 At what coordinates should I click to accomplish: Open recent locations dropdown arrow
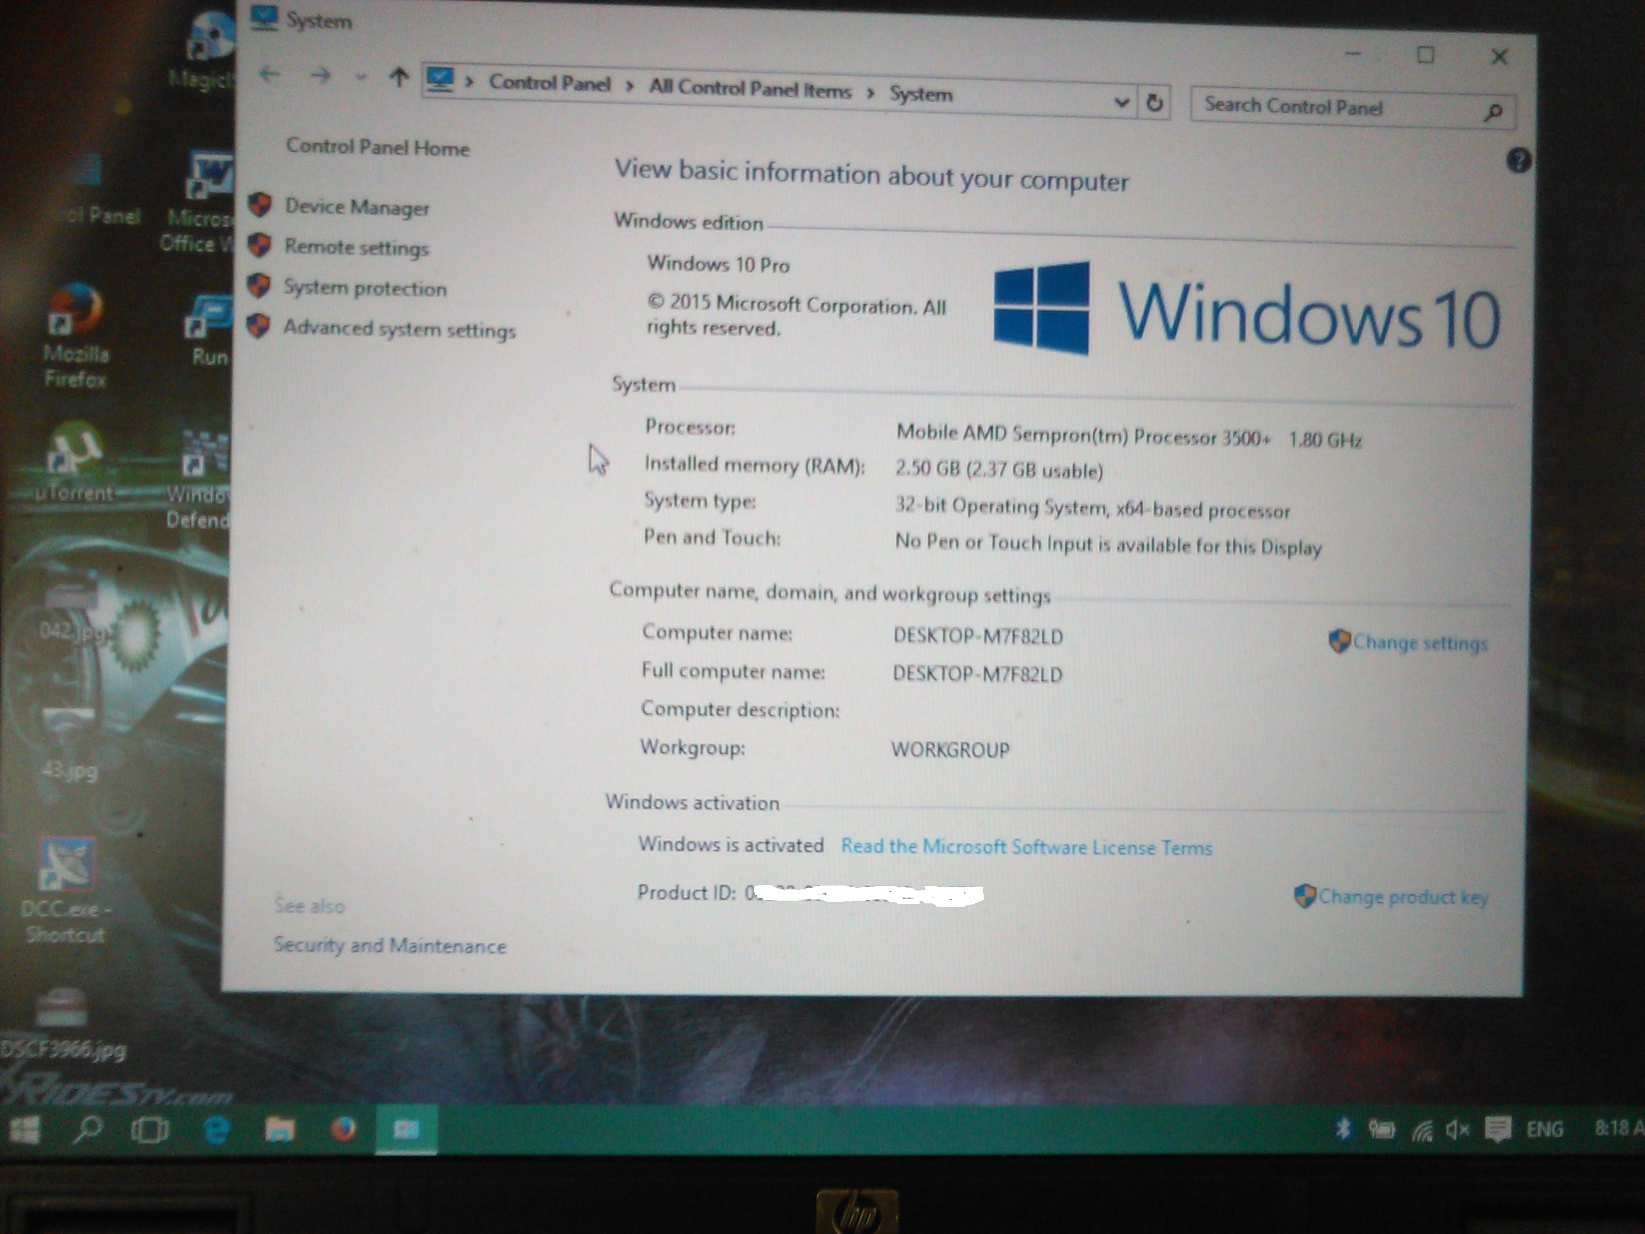coord(360,77)
